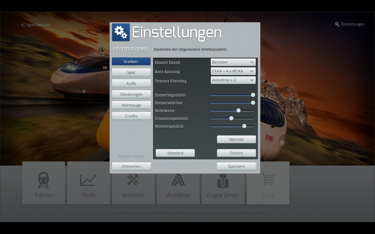Click the Sichtweite label

coord(165,110)
